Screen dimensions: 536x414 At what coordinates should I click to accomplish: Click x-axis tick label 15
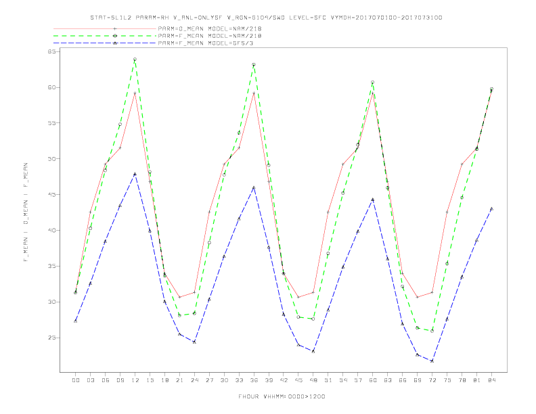coord(150,380)
